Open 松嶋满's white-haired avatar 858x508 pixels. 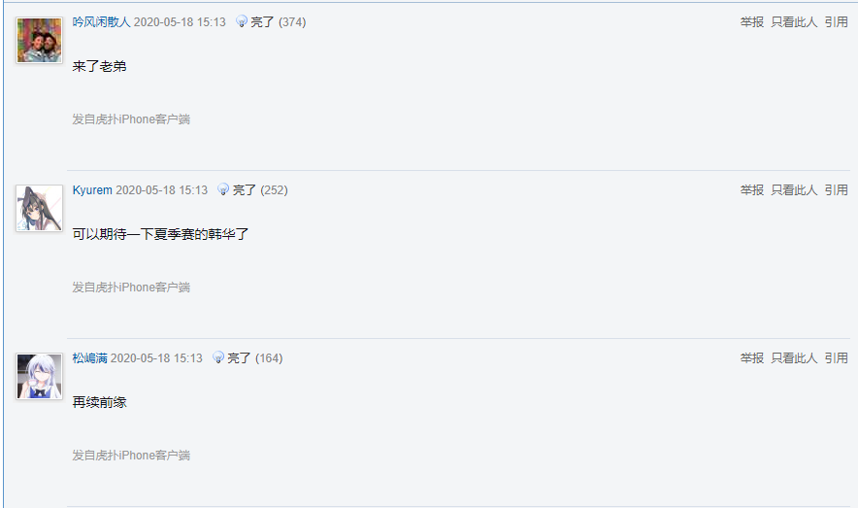[40, 376]
